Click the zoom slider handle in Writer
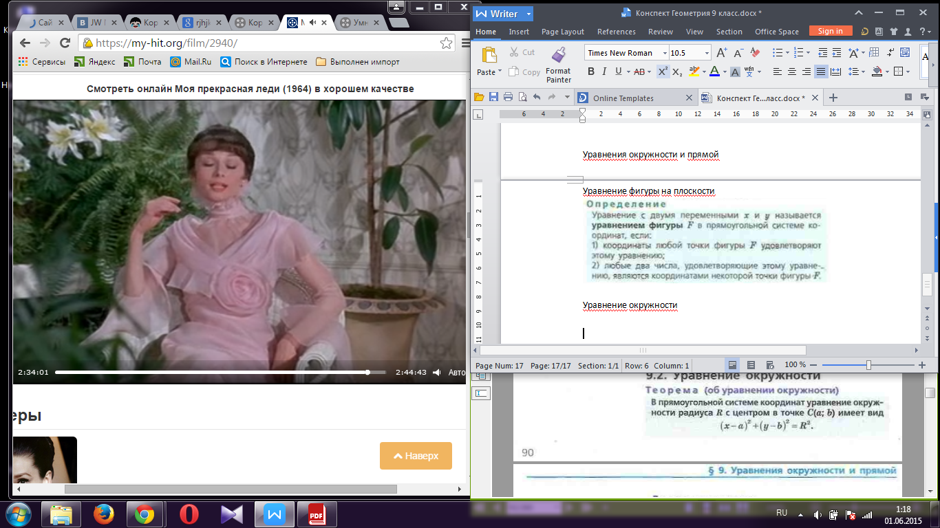The height and width of the screenshot is (528, 940). click(869, 365)
